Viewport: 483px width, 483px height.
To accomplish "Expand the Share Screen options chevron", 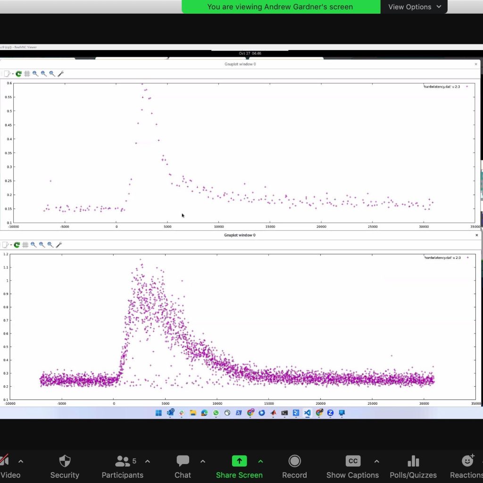I will pyautogui.click(x=260, y=461).
